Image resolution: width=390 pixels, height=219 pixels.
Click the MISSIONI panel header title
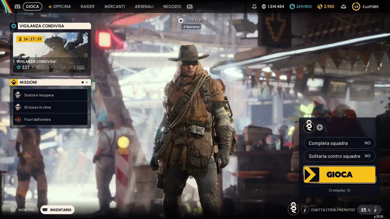pyautogui.click(x=28, y=82)
